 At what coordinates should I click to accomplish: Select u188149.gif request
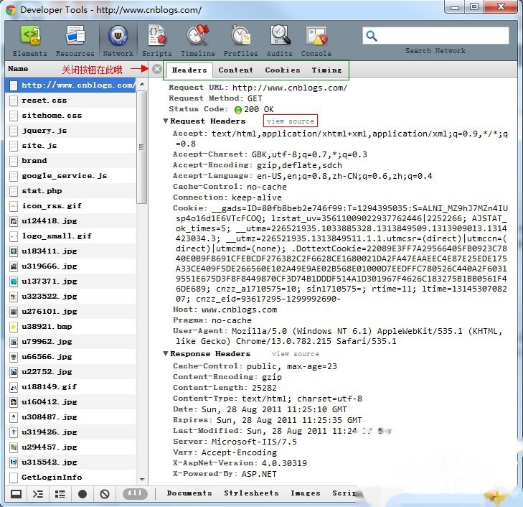pos(71,386)
